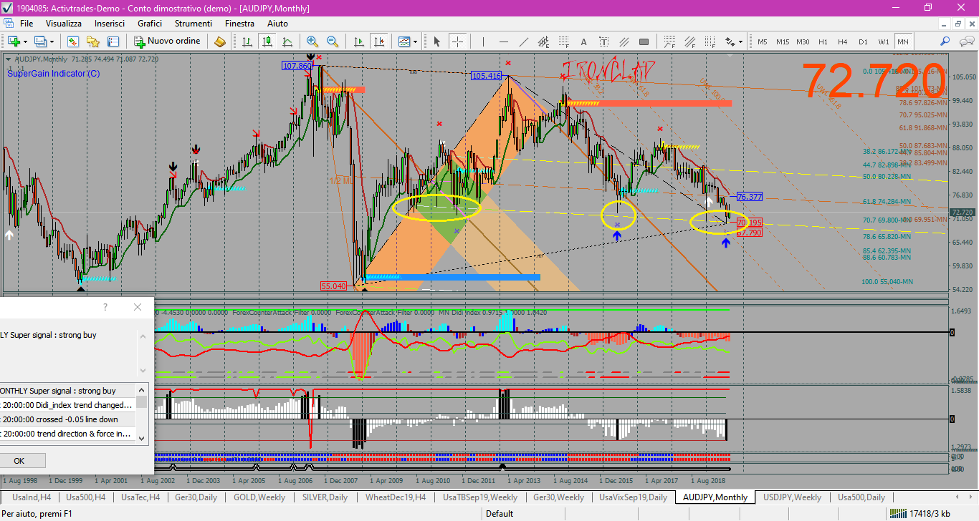Switch timeframe to D1
The image size is (979, 521).
tap(864, 42)
